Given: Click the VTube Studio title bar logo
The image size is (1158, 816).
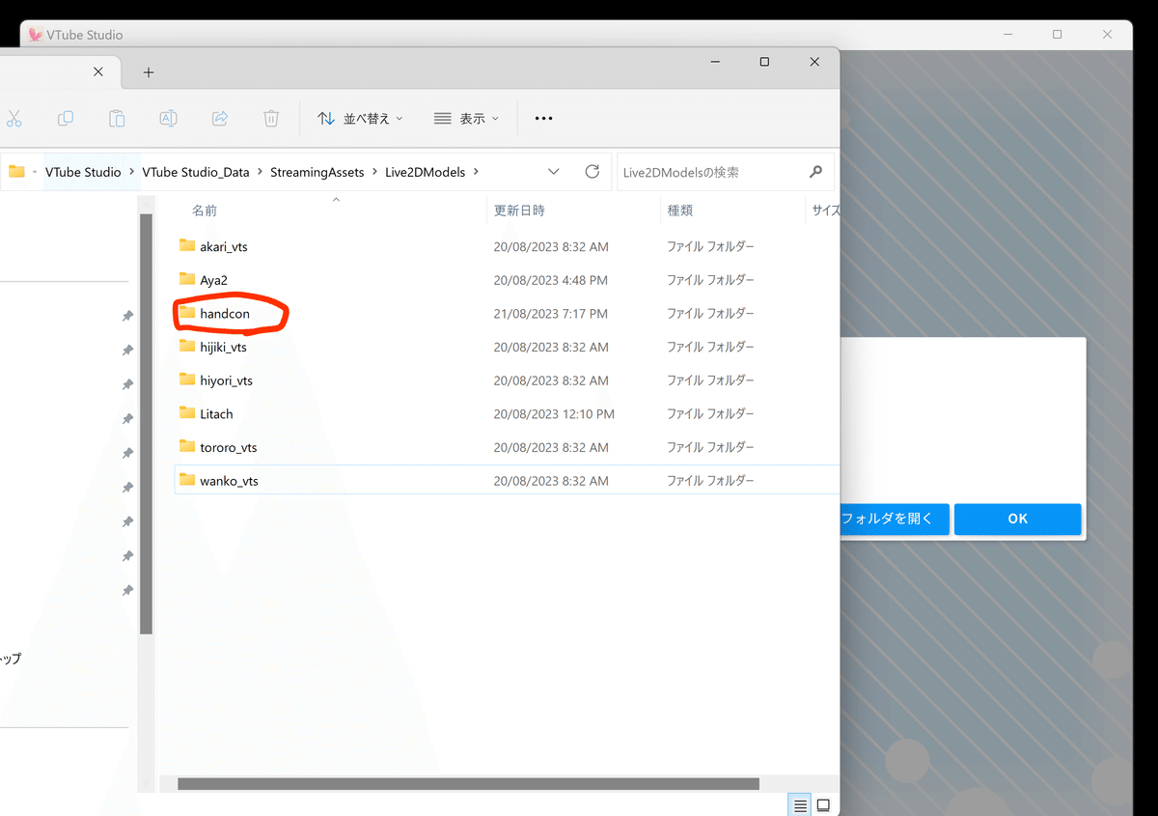Looking at the screenshot, I should (35, 35).
